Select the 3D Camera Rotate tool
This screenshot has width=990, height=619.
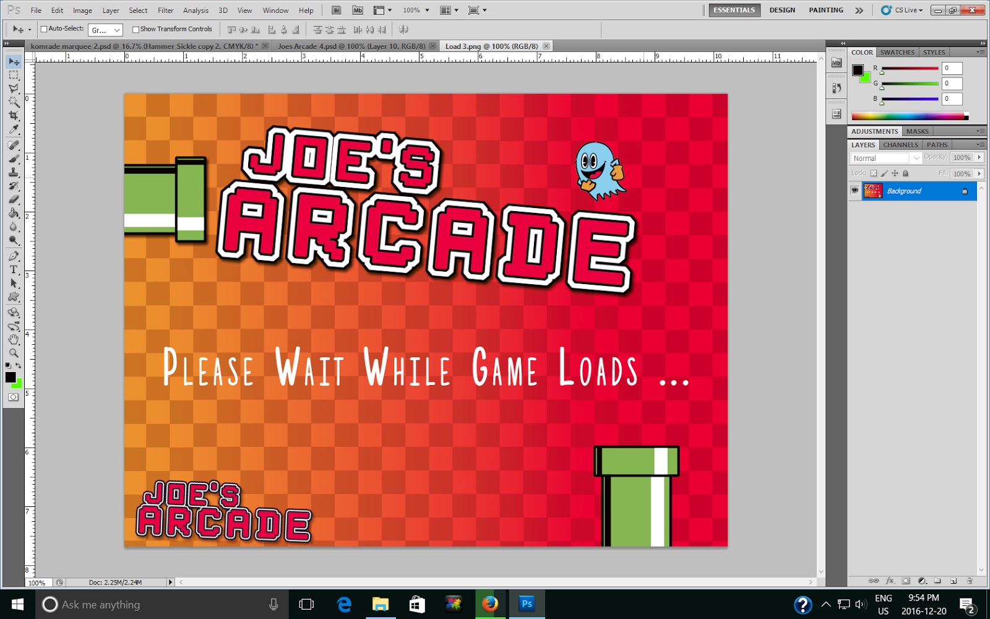coord(14,326)
